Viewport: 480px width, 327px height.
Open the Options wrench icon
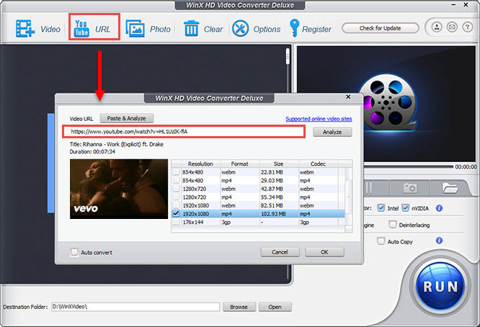[256, 29]
